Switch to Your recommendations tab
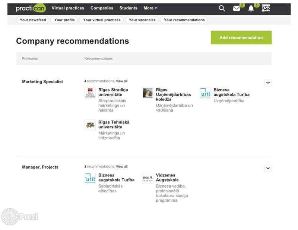The image size is (298, 230). (x=184, y=20)
